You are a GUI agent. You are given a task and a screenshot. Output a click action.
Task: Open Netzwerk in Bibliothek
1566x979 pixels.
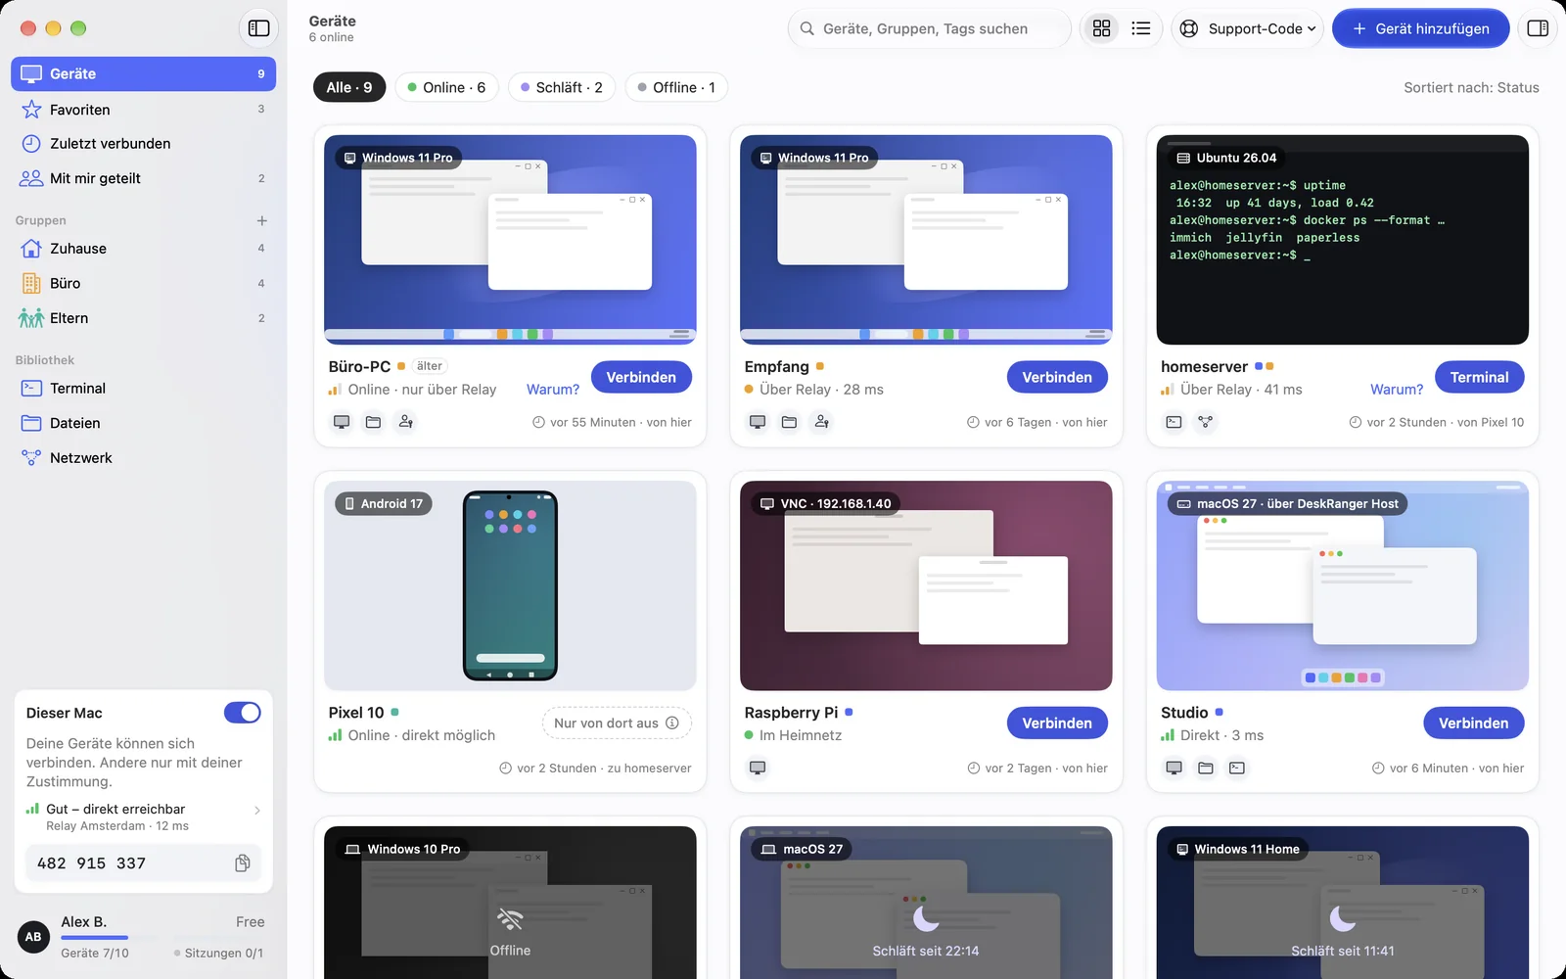[143, 458]
